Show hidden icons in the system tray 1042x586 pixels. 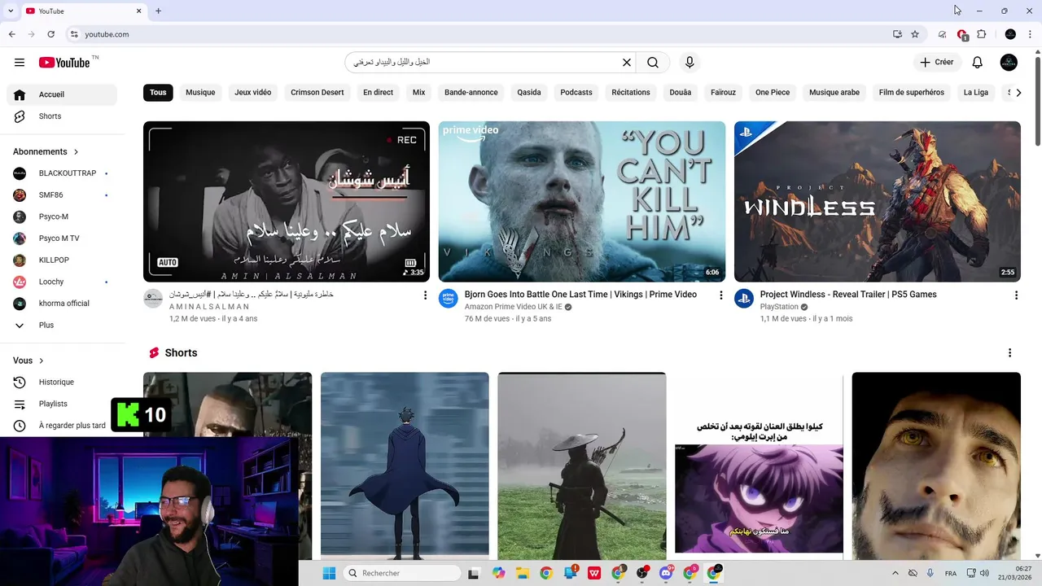coord(895,573)
